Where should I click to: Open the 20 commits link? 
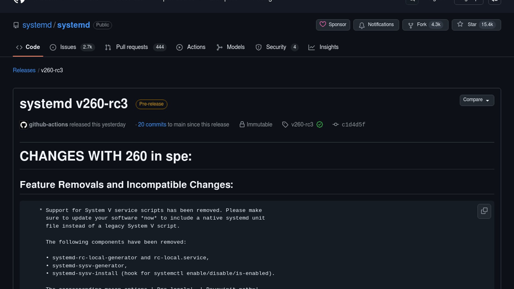pyautogui.click(x=152, y=124)
